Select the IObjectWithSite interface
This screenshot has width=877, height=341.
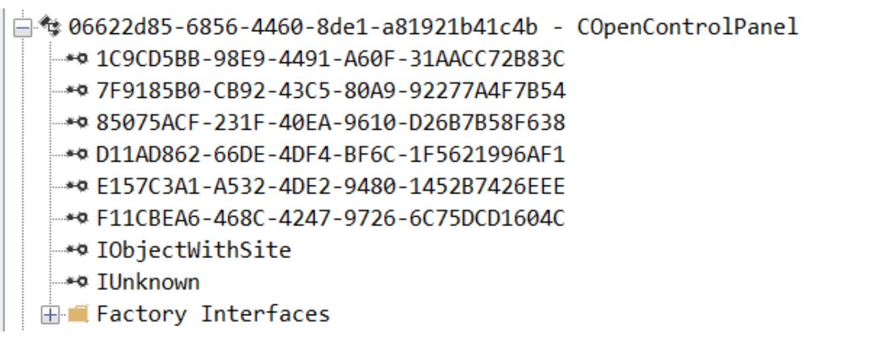tap(194, 251)
